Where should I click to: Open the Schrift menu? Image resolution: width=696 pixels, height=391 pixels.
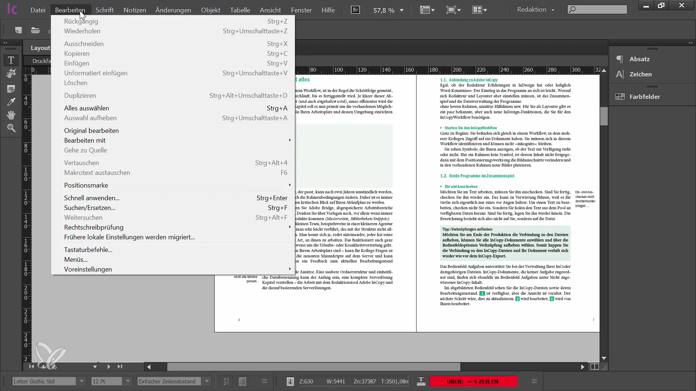click(104, 10)
